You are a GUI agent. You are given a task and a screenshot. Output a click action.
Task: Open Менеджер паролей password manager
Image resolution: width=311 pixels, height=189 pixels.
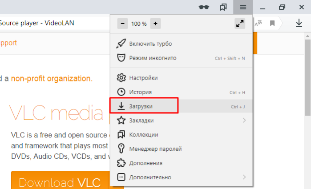181,149
